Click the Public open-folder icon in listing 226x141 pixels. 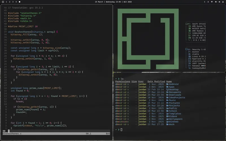pyautogui.click(x=167, y=108)
